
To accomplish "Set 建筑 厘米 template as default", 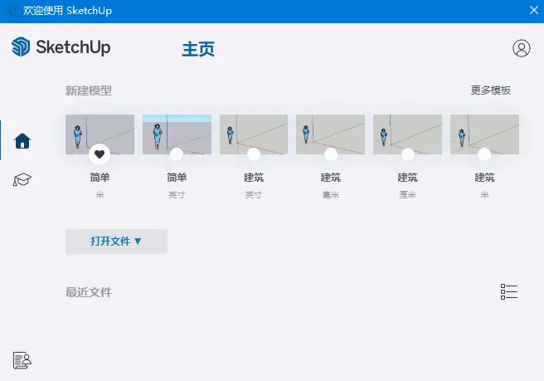I will (x=408, y=154).
